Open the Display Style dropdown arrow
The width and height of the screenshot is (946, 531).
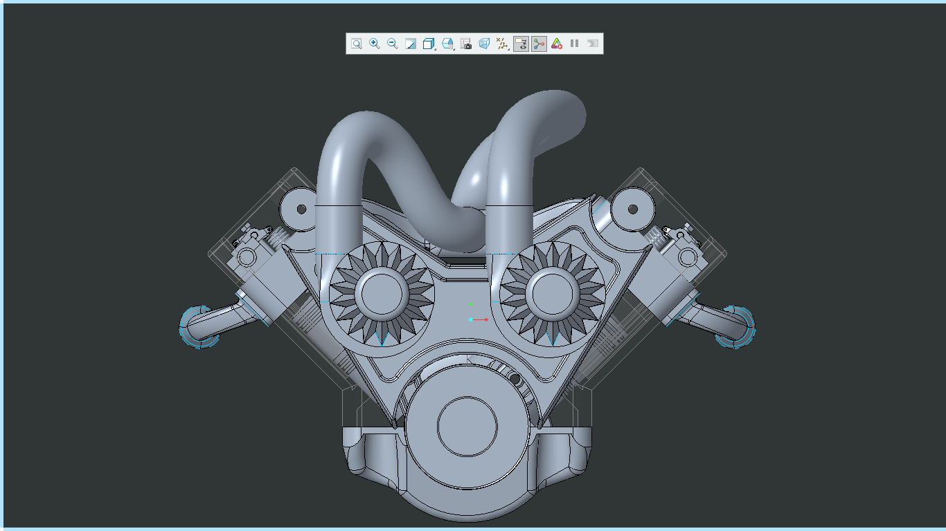(453, 48)
